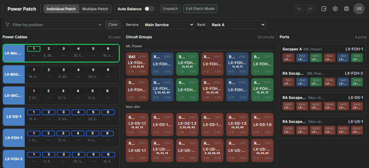Click the RA6 port chip
The height and width of the screenshot is (168, 369).
tap(357, 58)
